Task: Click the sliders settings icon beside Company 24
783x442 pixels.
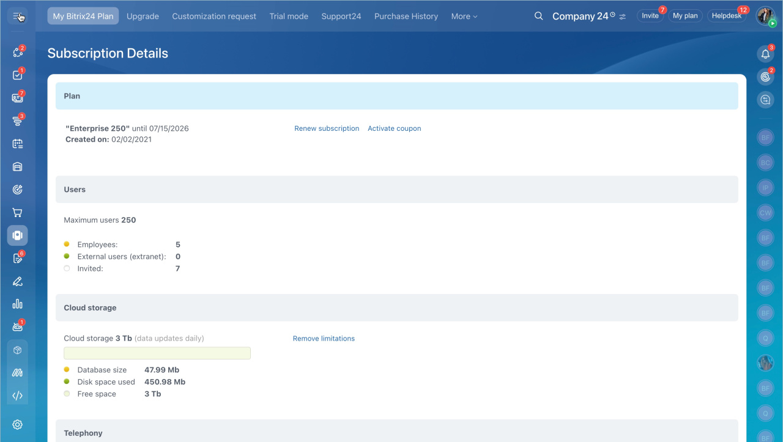Action: 623,17
